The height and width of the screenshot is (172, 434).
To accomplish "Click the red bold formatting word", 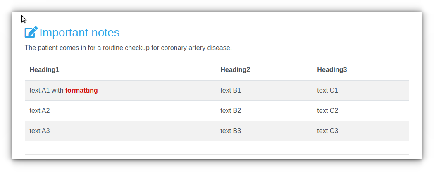I will (x=81, y=91).
